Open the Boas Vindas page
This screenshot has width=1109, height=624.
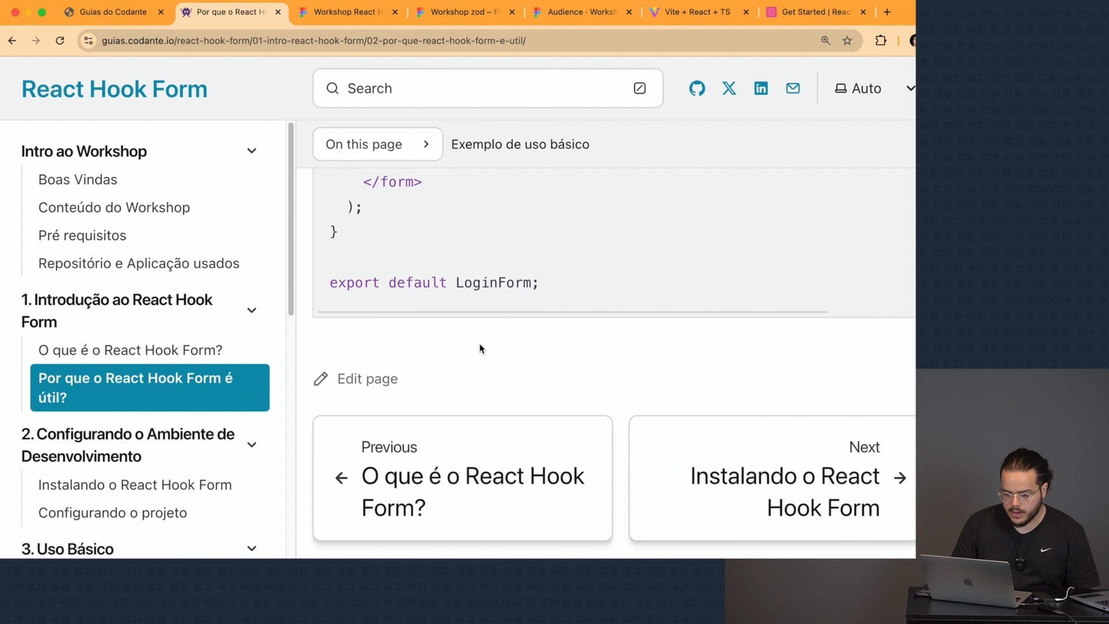(x=78, y=180)
